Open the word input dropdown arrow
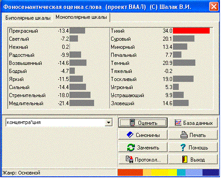This screenshot has width=224, height=179. (108, 123)
